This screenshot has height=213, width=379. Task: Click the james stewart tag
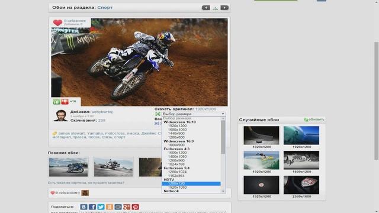coord(72,133)
